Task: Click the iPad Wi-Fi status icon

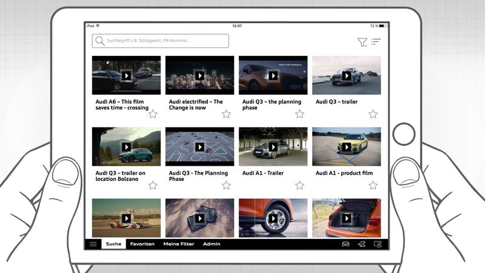Action: (98, 25)
